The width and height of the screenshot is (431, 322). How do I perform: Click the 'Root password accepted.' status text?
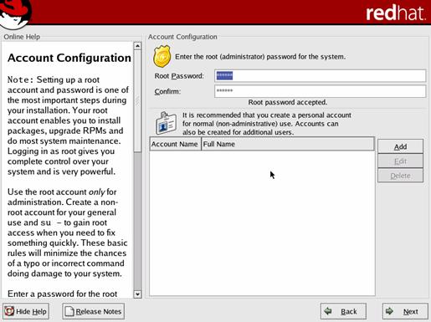point(288,102)
